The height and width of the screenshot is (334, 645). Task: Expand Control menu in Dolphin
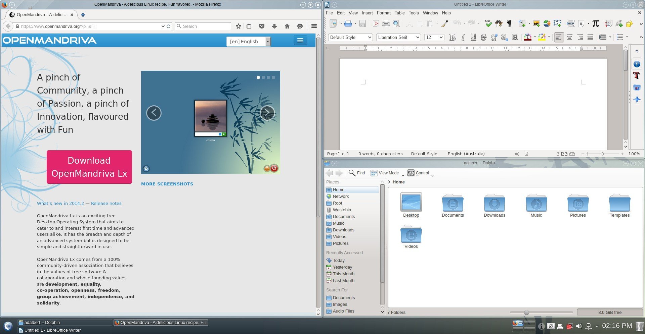(420, 173)
